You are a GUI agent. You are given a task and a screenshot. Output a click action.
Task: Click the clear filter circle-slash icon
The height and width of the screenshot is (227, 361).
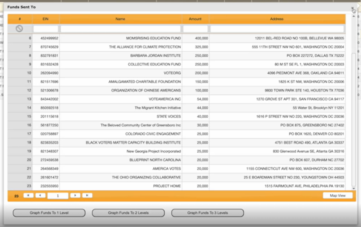tap(19, 29)
